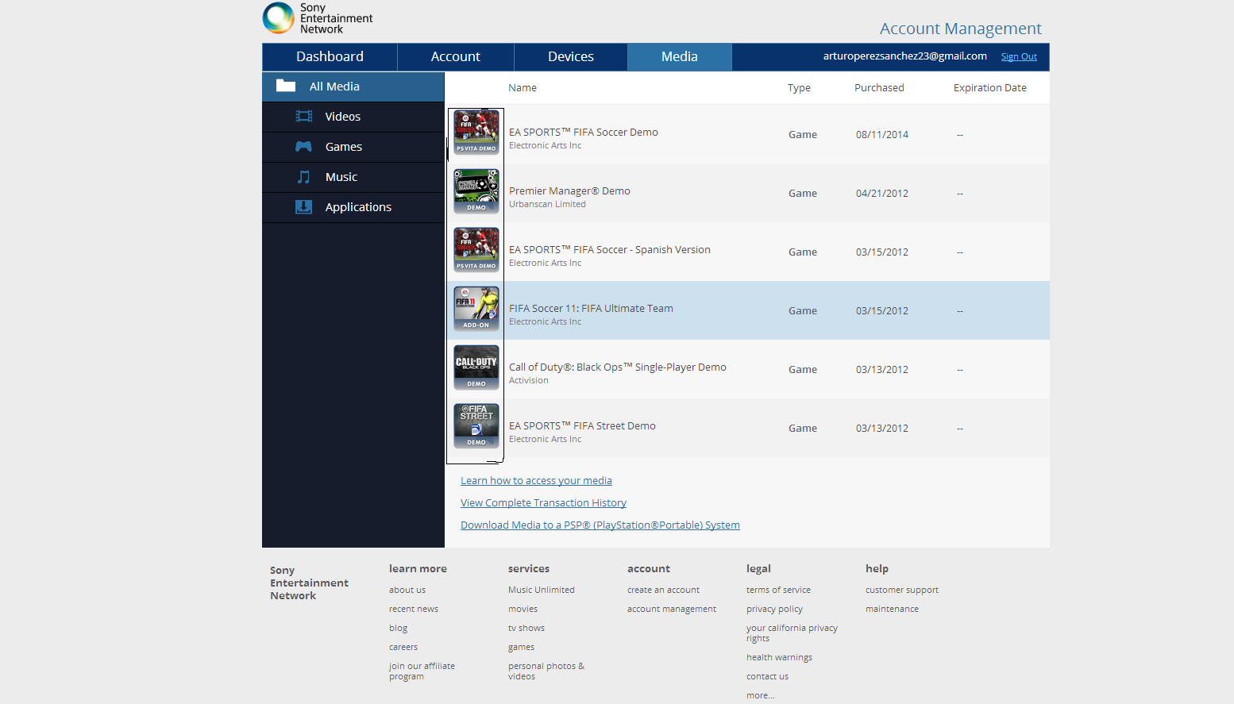Switch to the Dashboard tab
1234x704 pixels.
[x=330, y=56]
